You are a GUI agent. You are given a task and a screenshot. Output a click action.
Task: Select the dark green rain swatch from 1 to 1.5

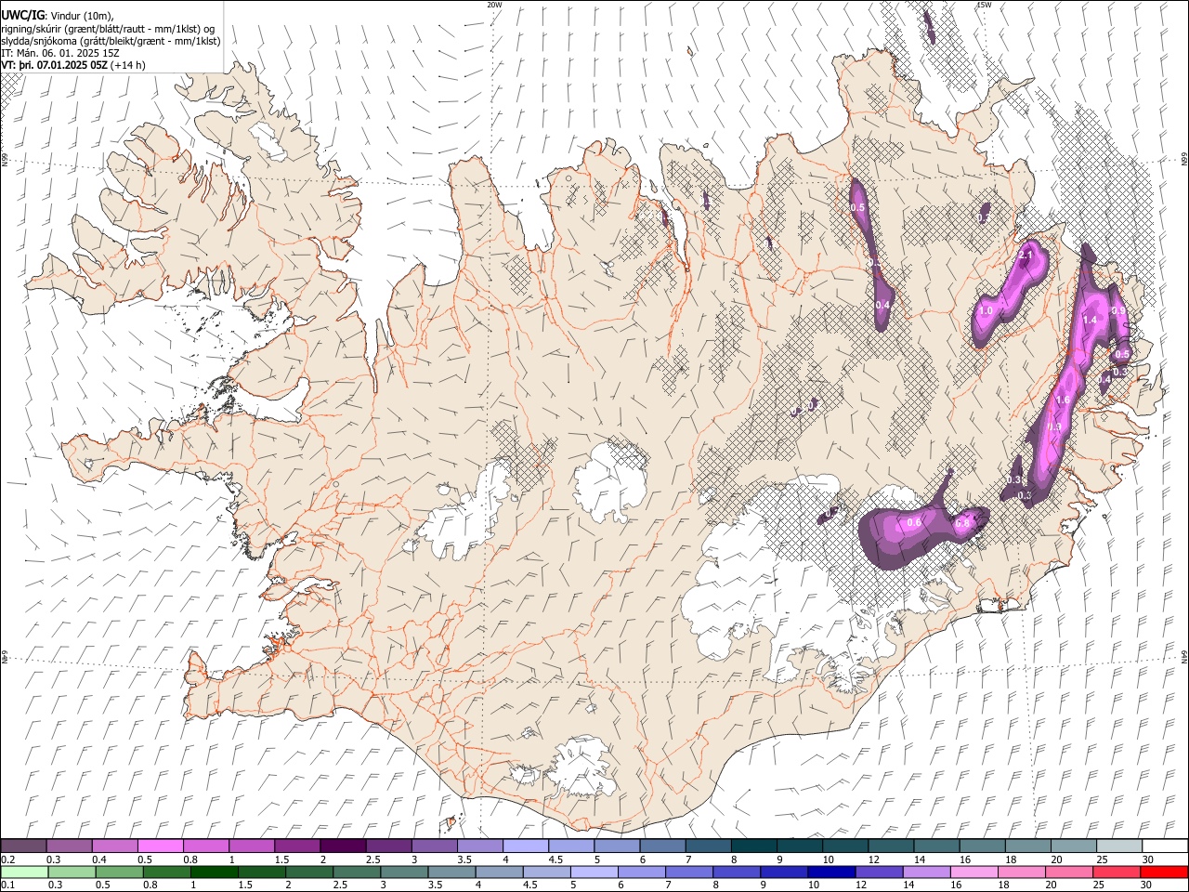pos(215,872)
